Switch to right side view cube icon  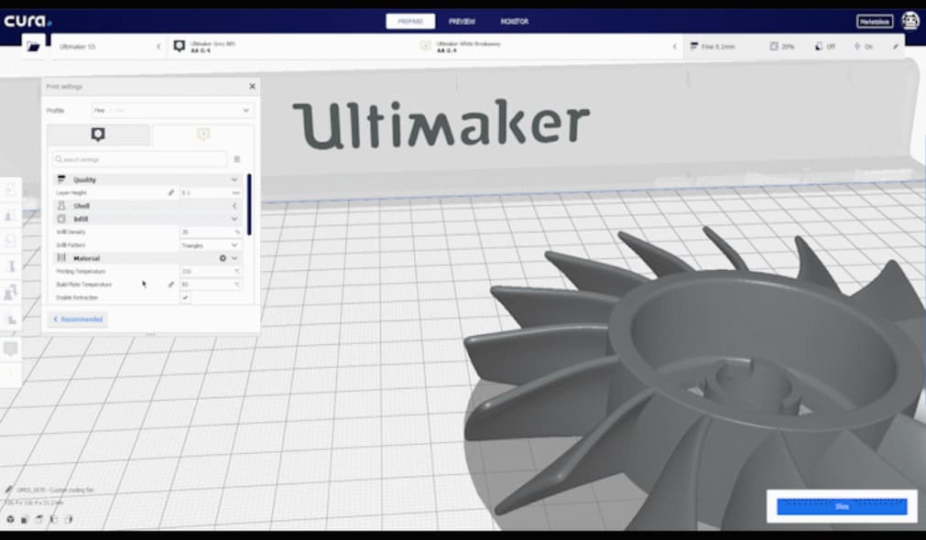point(69,519)
